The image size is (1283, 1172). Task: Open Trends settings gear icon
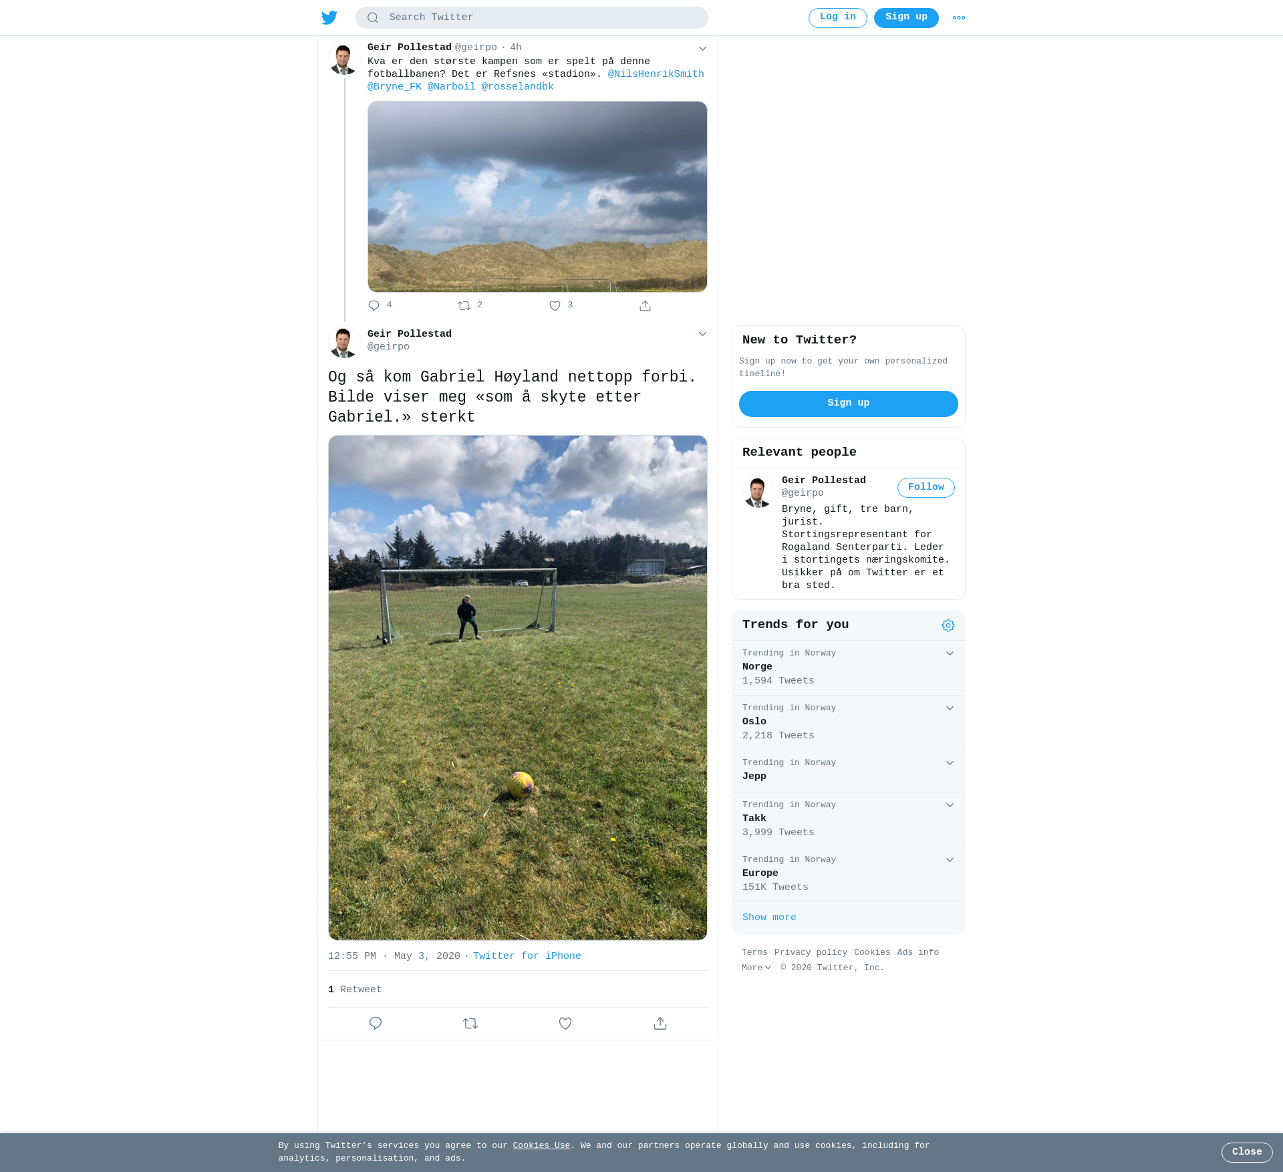point(948,625)
